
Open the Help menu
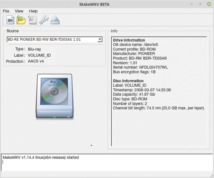(33, 11)
